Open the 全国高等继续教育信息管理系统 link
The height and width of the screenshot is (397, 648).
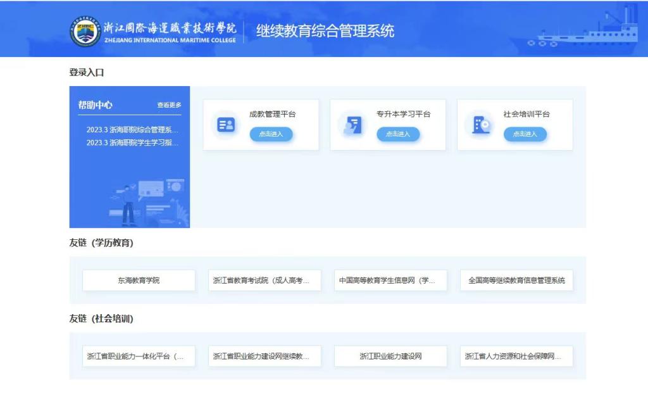tap(516, 280)
